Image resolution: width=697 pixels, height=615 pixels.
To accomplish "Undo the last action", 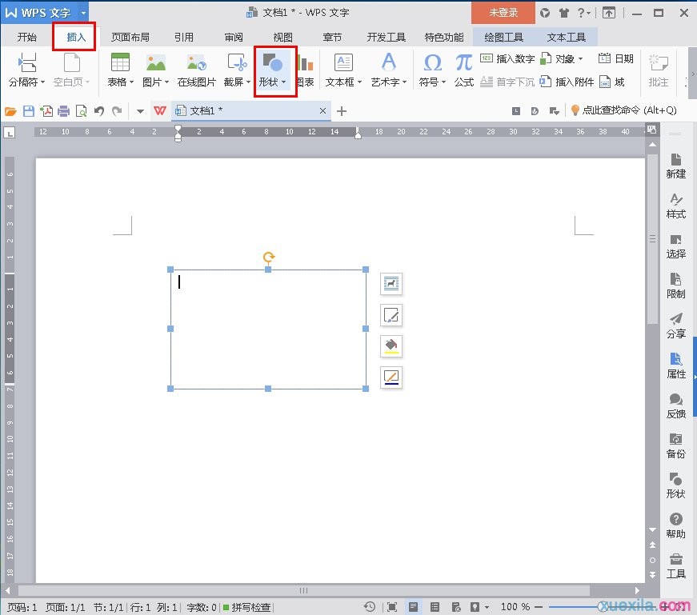I will (x=98, y=111).
